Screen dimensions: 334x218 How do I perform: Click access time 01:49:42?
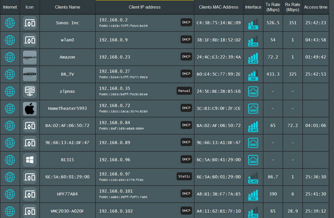tap(316, 57)
